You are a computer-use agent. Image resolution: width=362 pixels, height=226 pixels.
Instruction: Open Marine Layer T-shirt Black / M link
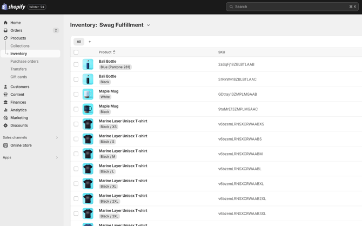tap(123, 151)
